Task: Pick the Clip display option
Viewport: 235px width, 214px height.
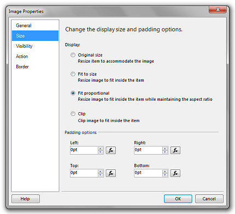Action: click(x=73, y=114)
